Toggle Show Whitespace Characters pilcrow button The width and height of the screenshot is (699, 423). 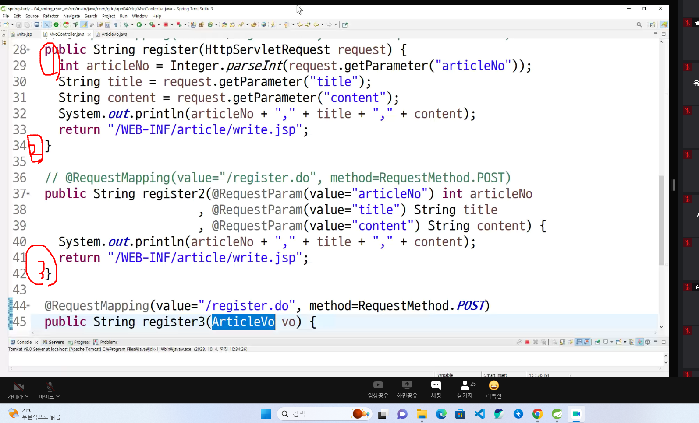click(x=116, y=25)
